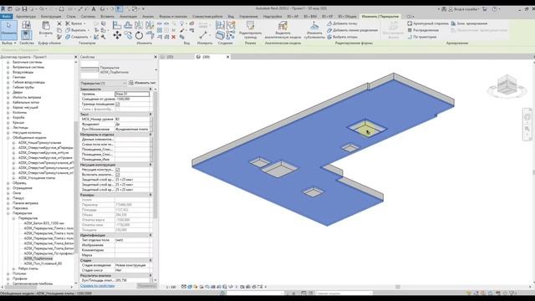Click the Properties panel vertical scrollbar

coord(155,154)
